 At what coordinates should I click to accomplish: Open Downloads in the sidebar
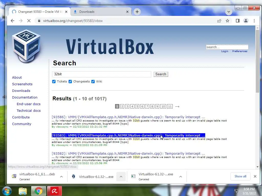[21, 91]
